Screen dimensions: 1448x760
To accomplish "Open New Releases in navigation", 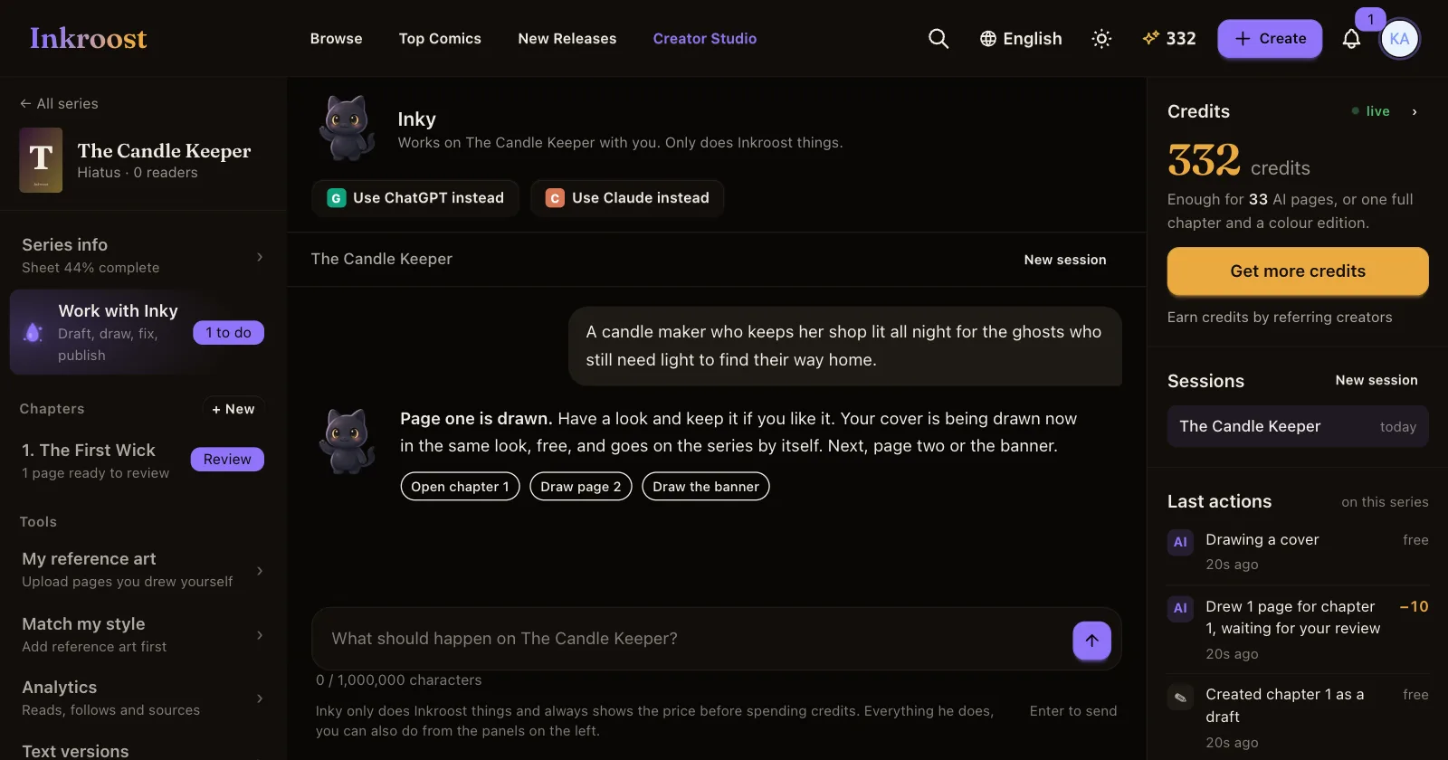I will (567, 39).
